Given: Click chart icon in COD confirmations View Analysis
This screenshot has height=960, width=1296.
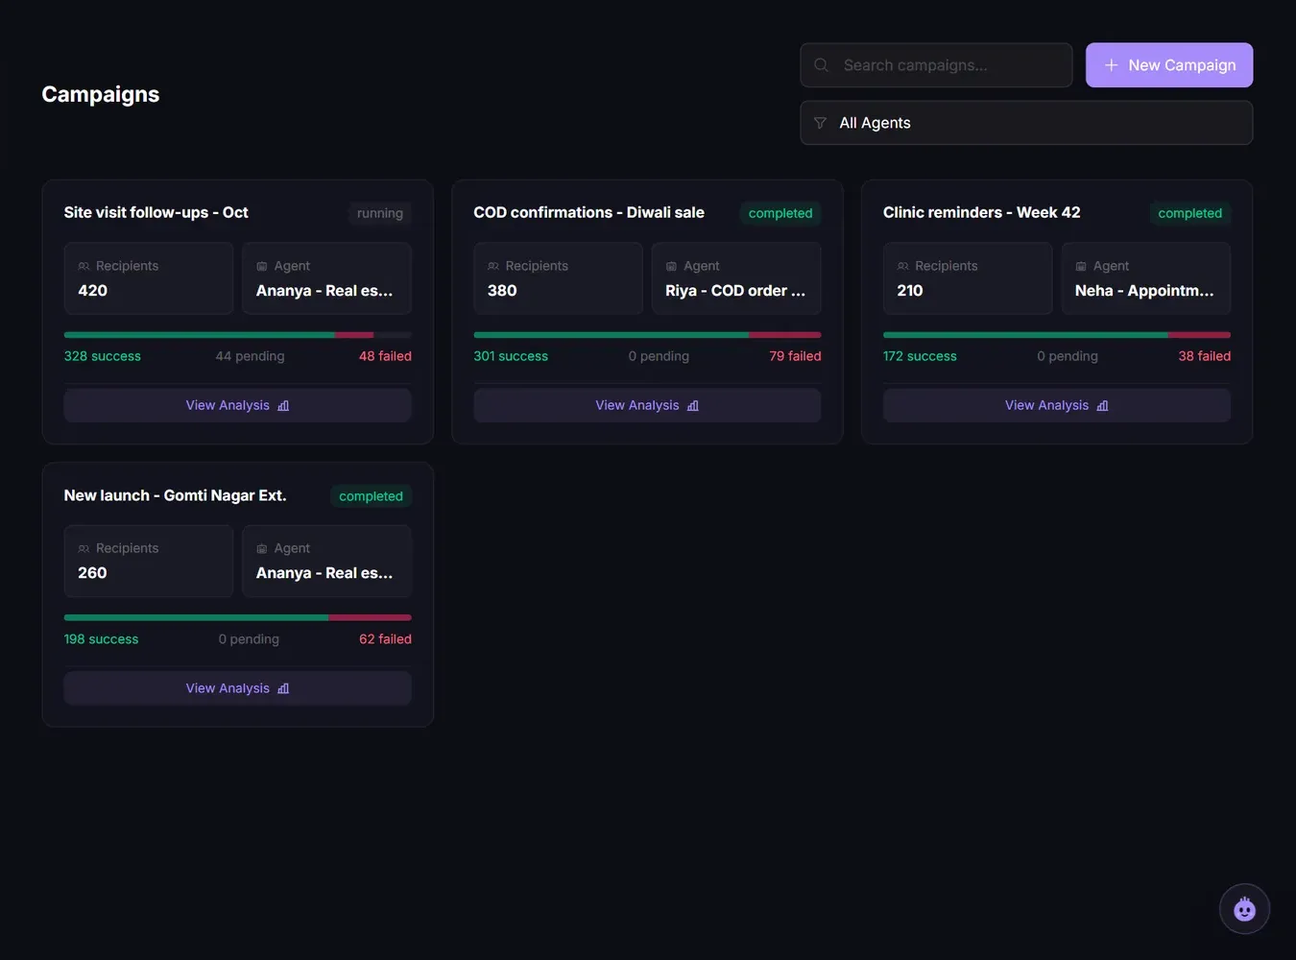Looking at the screenshot, I should pyautogui.click(x=693, y=406).
